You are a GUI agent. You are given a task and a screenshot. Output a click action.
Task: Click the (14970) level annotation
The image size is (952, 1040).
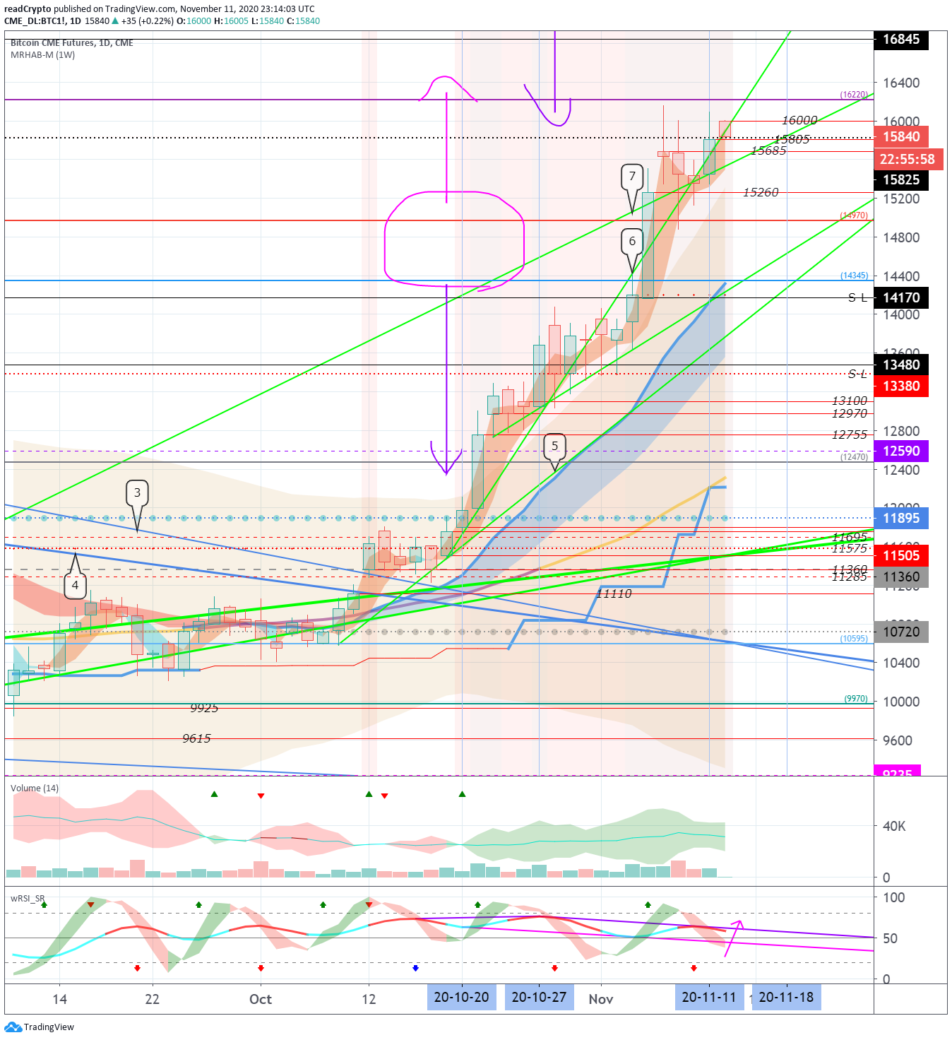click(854, 215)
